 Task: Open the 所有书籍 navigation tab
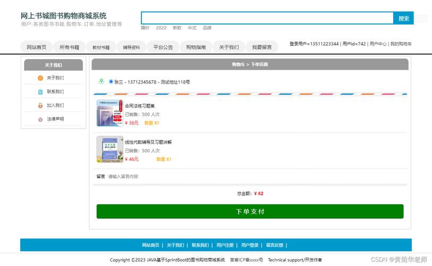[70, 47]
